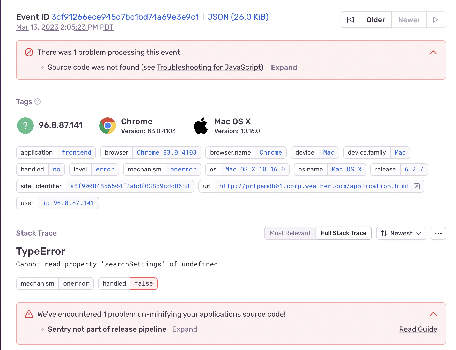Open the Stack Trace more-options ellipsis
The height and width of the screenshot is (350, 456).
click(438, 233)
